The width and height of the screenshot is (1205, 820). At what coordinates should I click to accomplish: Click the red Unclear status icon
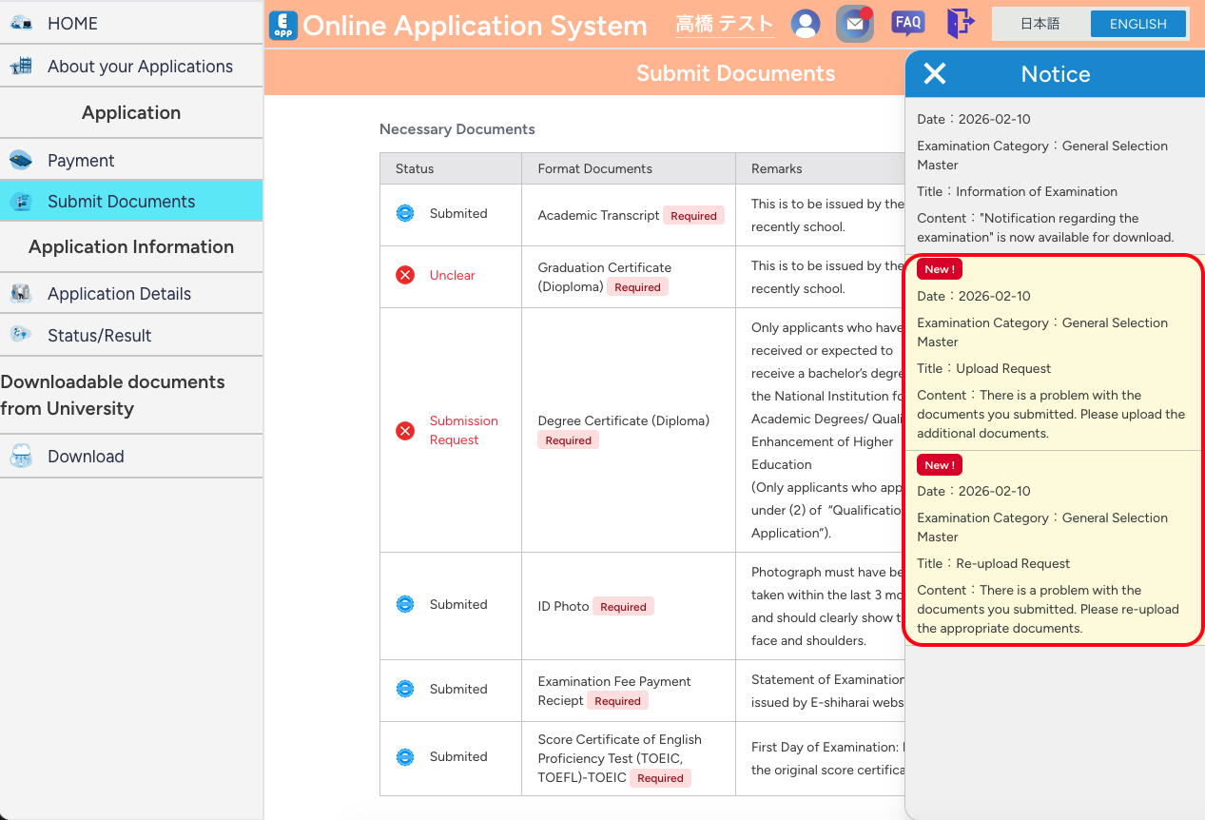pyautogui.click(x=405, y=275)
